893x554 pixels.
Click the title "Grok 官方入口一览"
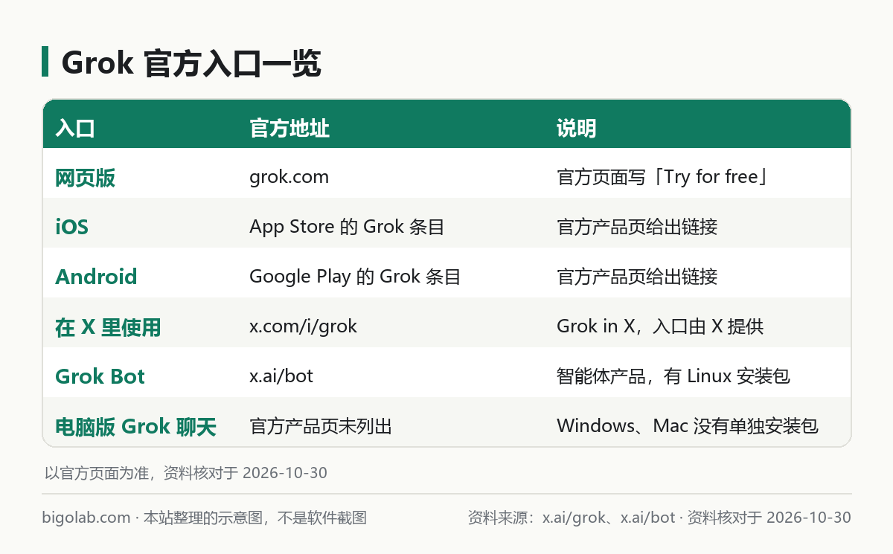[191, 64]
